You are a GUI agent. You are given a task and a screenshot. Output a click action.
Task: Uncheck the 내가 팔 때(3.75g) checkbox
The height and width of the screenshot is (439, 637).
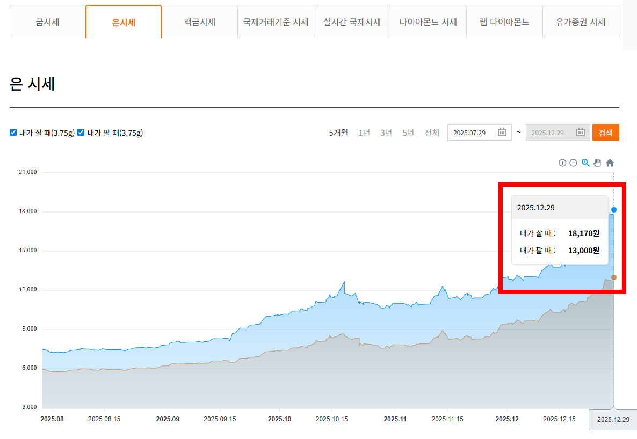(x=81, y=132)
